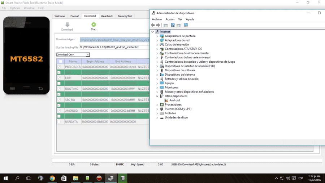Click the Monitores display icon
The height and width of the screenshot is (183, 325).
click(162, 88)
